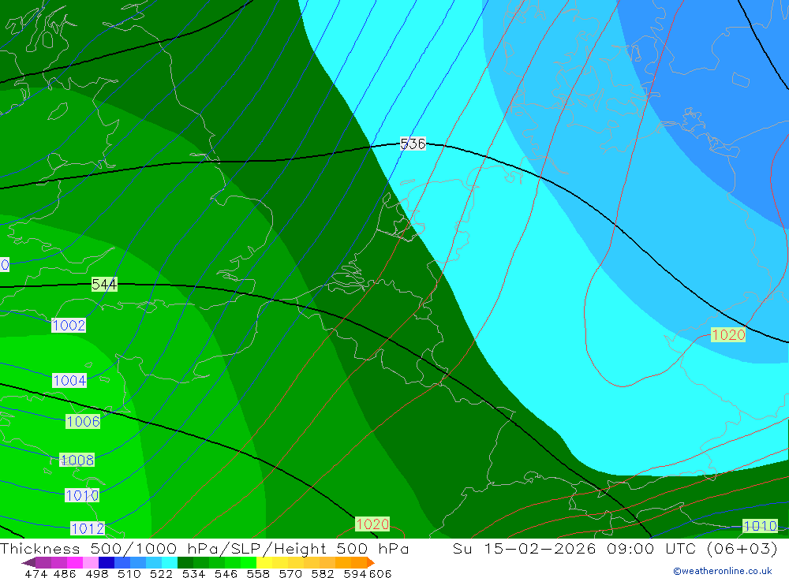Click the blue 1010 label beside the date text
789x578 pixels.
tap(760, 526)
